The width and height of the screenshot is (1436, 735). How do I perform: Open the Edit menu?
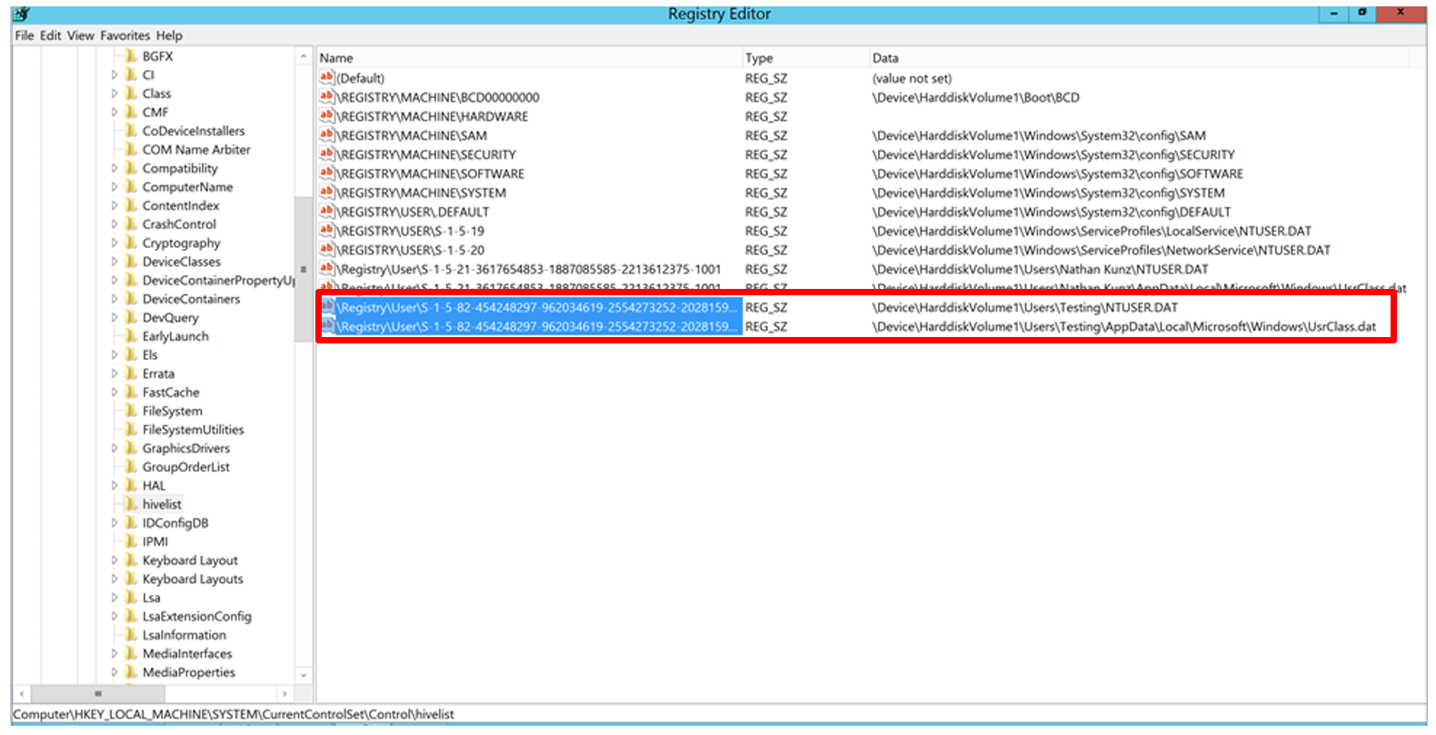click(x=50, y=35)
